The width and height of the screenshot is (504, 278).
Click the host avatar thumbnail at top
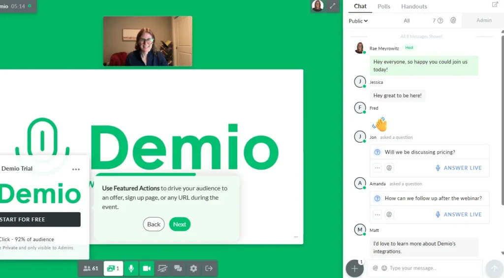click(x=317, y=6)
